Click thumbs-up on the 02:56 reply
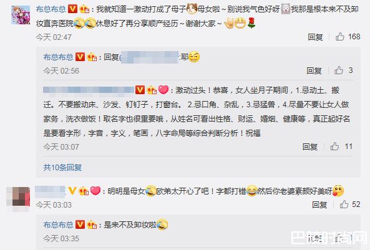The height and width of the screenshot is (250, 370). 339,70
